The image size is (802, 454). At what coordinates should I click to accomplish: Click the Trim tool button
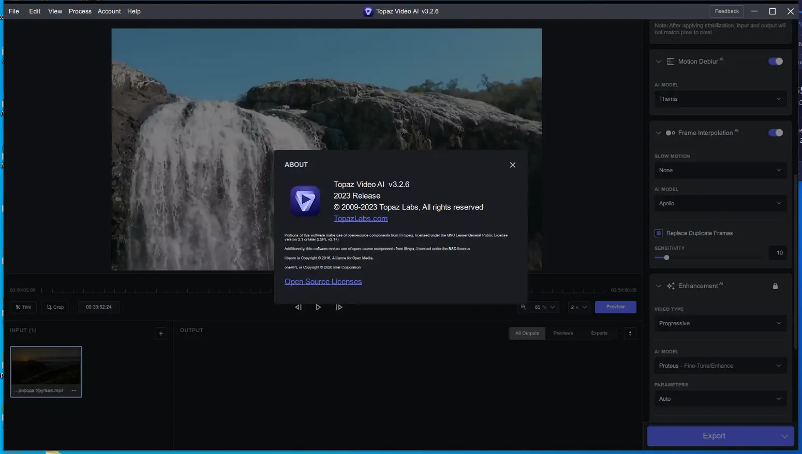point(23,307)
